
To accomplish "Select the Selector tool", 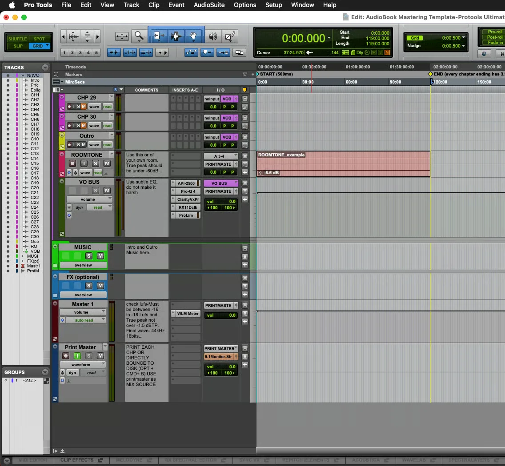I will tap(176, 36).
